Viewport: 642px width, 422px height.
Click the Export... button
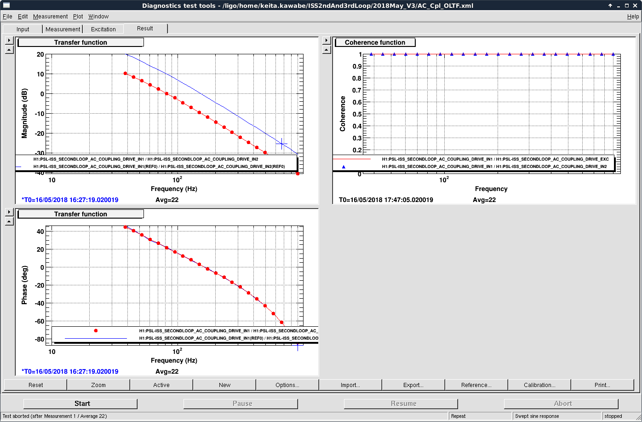[x=413, y=385]
